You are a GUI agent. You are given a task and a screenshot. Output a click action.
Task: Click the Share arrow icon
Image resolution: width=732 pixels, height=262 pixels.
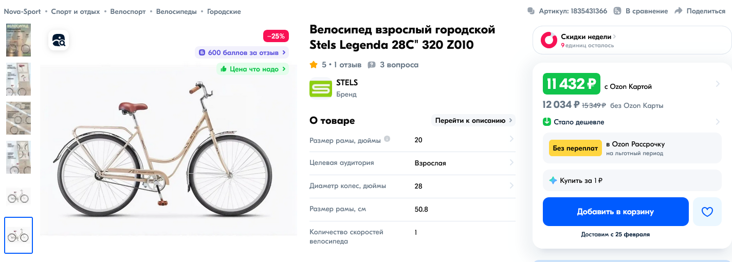tap(679, 11)
